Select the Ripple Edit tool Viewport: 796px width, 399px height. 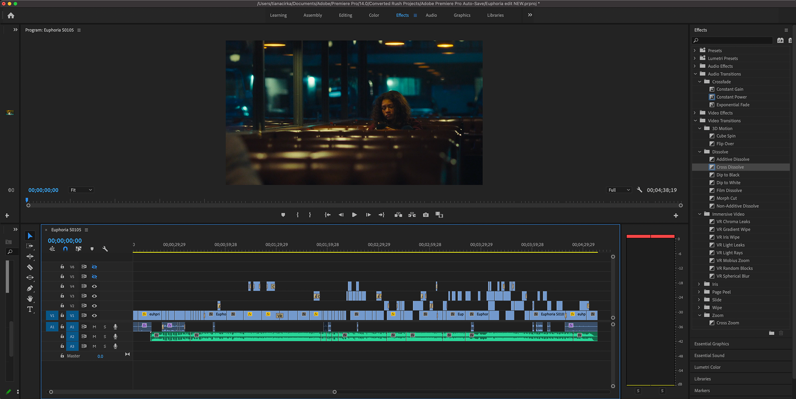click(x=30, y=256)
